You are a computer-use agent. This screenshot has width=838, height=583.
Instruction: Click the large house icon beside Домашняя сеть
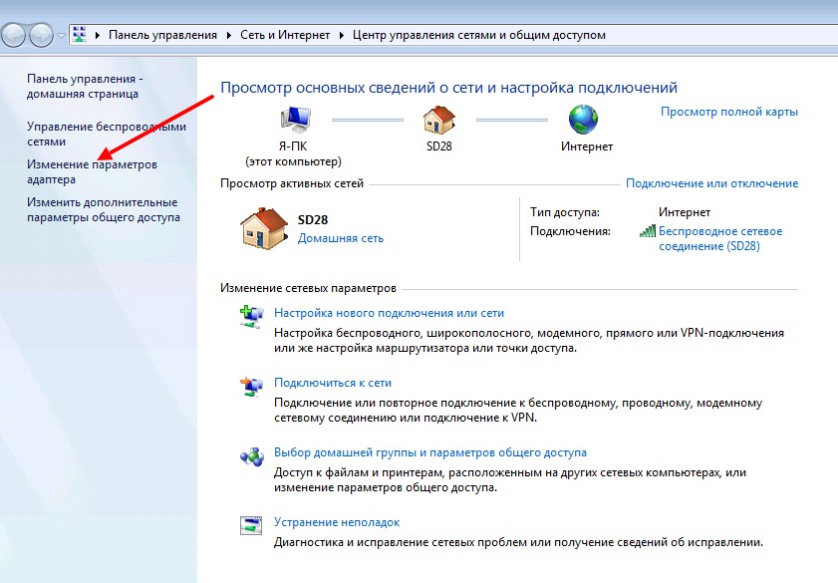pyautogui.click(x=265, y=227)
